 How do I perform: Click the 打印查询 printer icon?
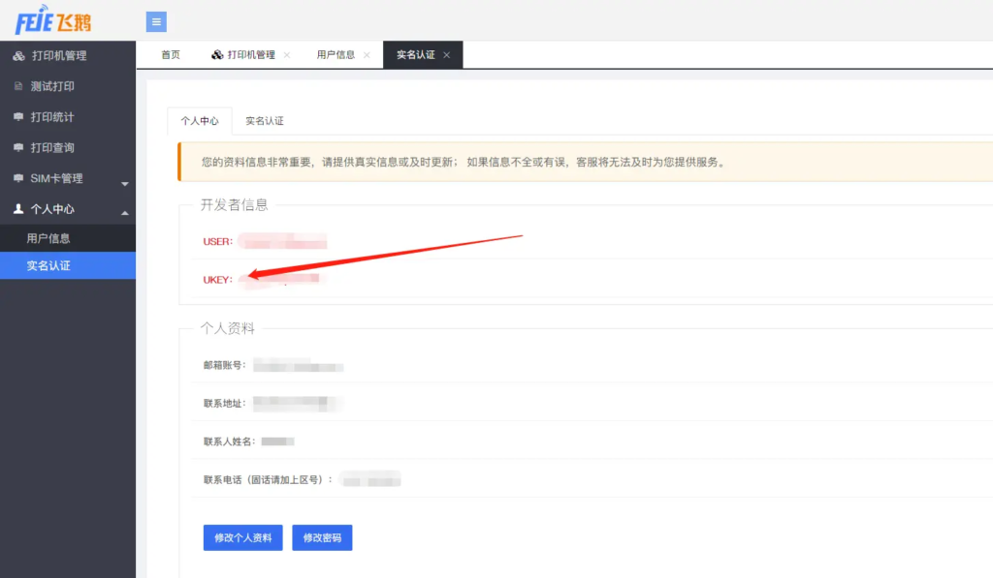tap(16, 147)
